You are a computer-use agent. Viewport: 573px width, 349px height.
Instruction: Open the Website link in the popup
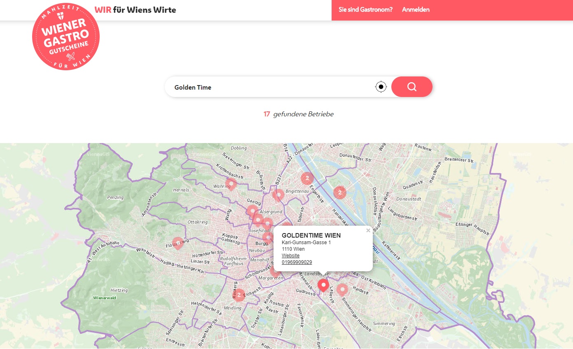pyautogui.click(x=290, y=256)
